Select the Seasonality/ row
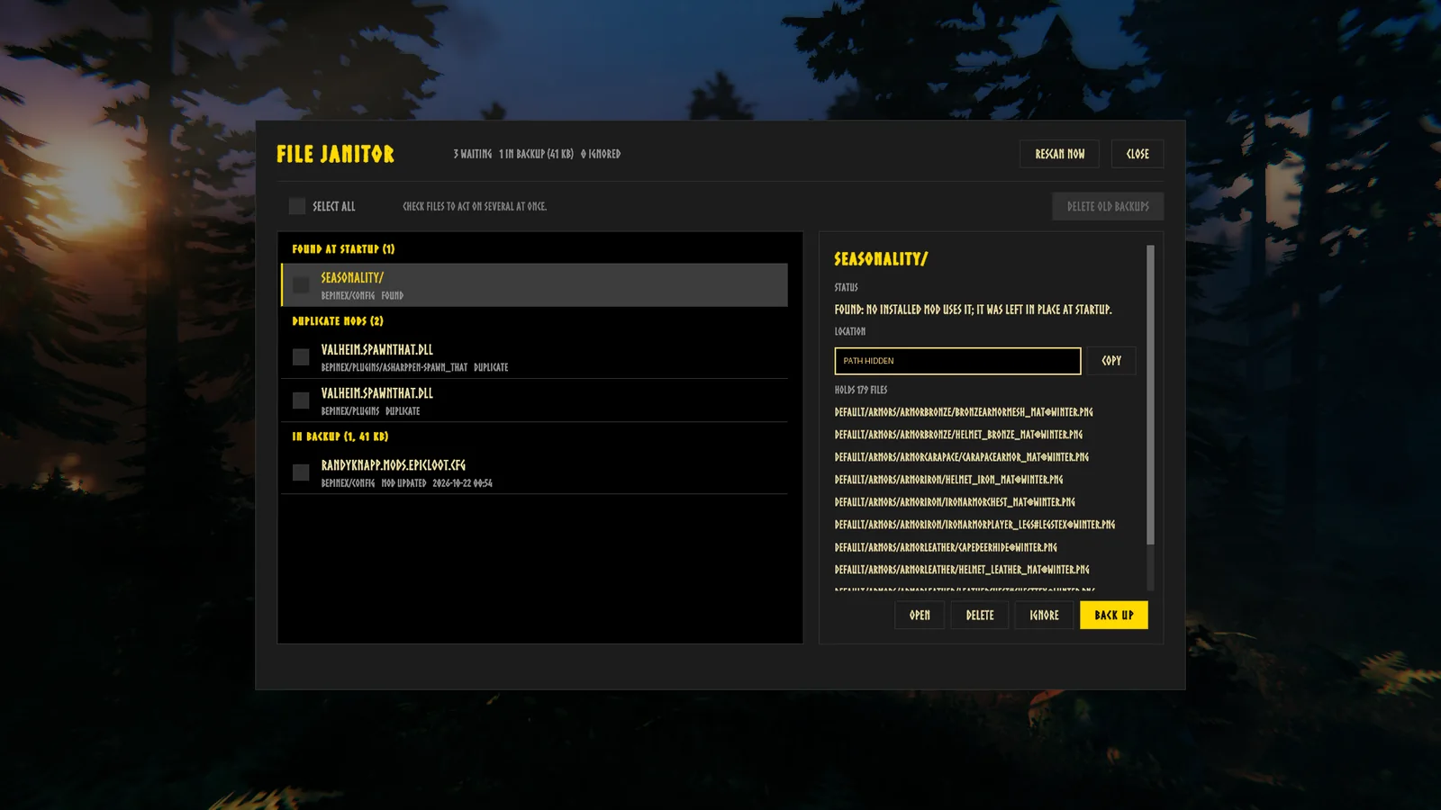Image resolution: width=1441 pixels, height=810 pixels. point(534,285)
